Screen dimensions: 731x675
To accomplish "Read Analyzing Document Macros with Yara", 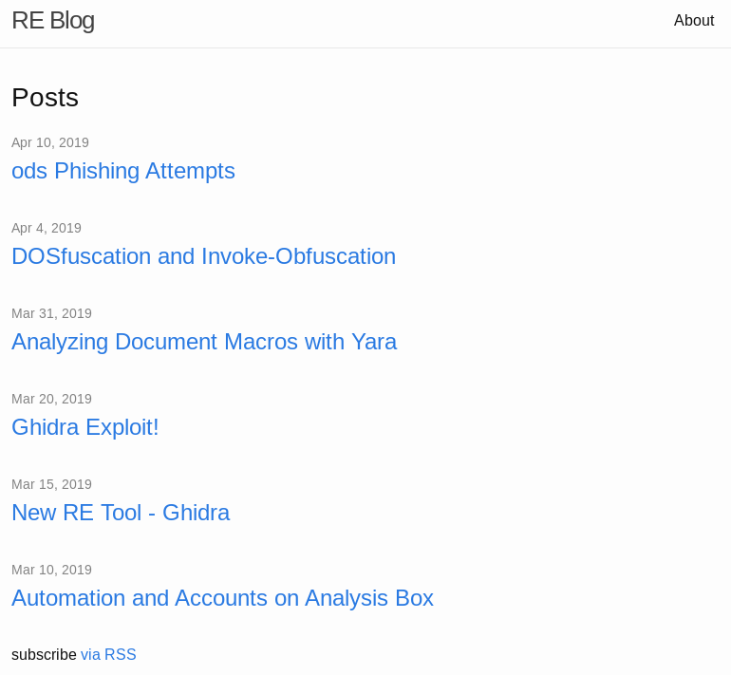I will coord(204,342).
